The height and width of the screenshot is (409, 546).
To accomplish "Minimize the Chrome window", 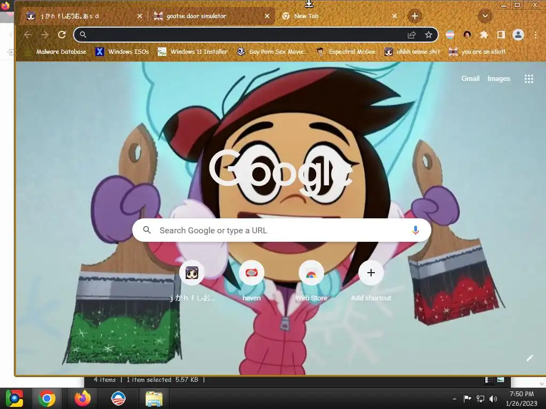I will tap(503, 5).
